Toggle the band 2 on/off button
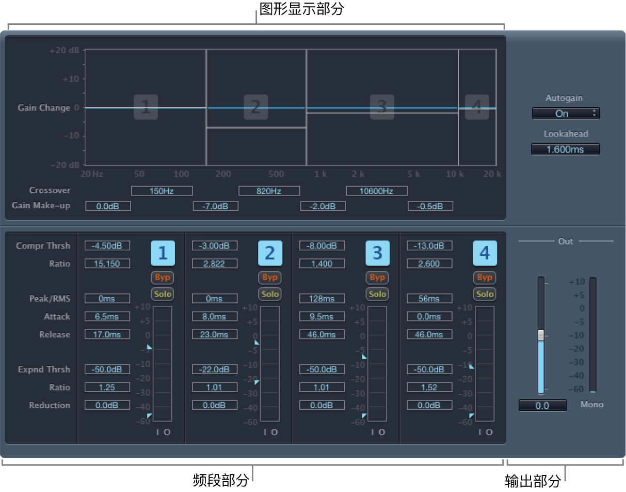This screenshot has width=626, height=492. [x=270, y=253]
